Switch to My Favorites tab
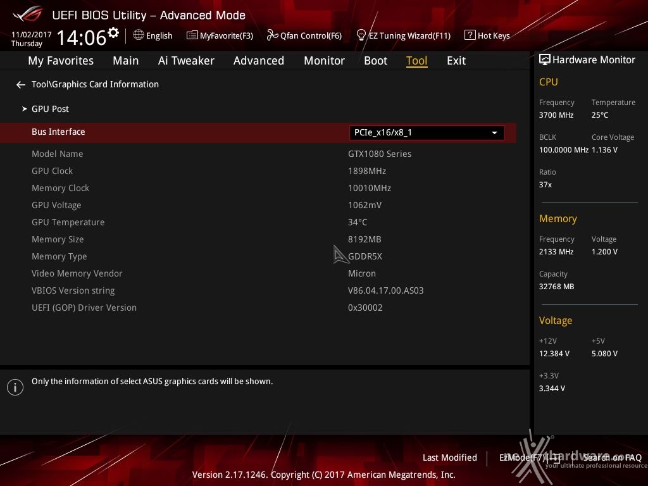The height and width of the screenshot is (486, 648). click(61, 61)
